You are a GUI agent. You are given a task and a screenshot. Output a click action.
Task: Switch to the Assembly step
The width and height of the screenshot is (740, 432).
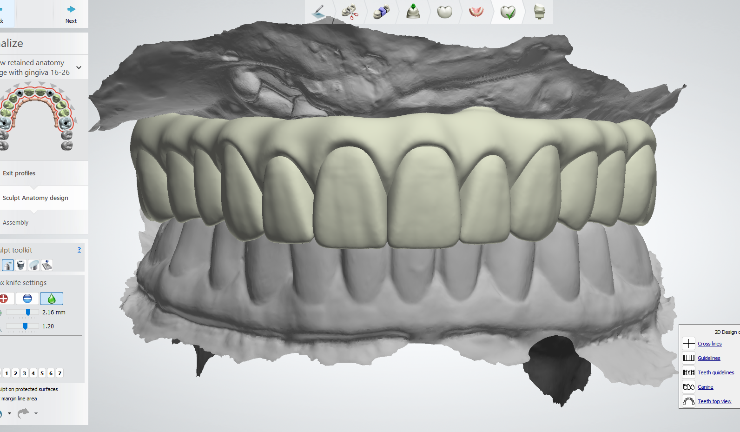pos(16,223)
